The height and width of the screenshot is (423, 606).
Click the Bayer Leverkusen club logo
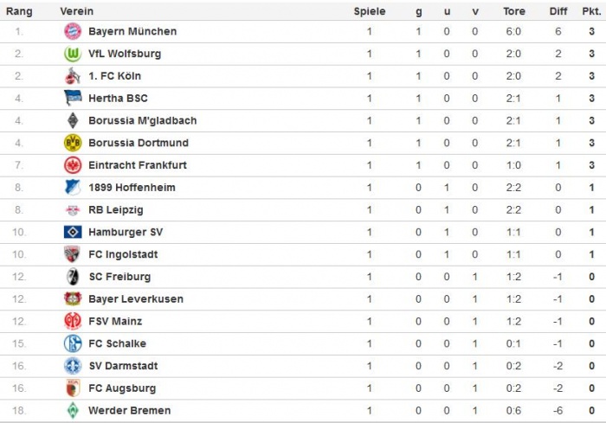(x=73, y=298)
